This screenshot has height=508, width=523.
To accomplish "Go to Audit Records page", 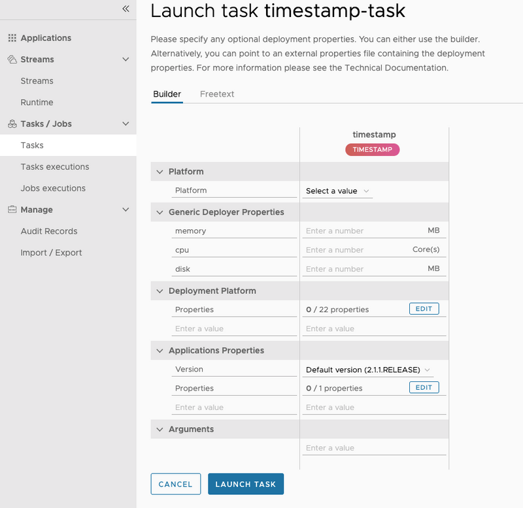I will (x=49, y=231).
